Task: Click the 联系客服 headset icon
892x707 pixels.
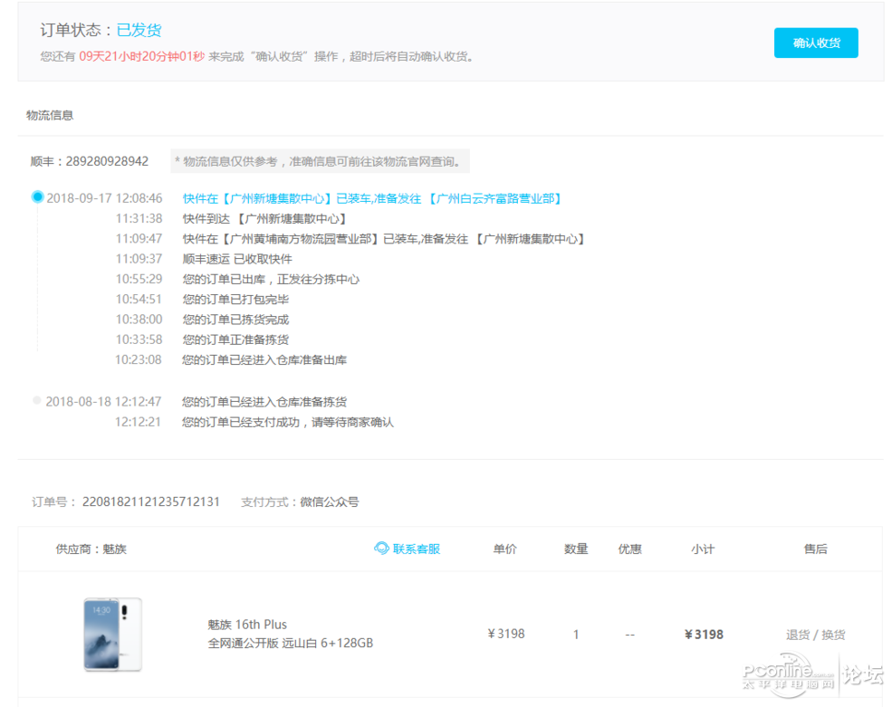Action: click(x=381, y=549)
